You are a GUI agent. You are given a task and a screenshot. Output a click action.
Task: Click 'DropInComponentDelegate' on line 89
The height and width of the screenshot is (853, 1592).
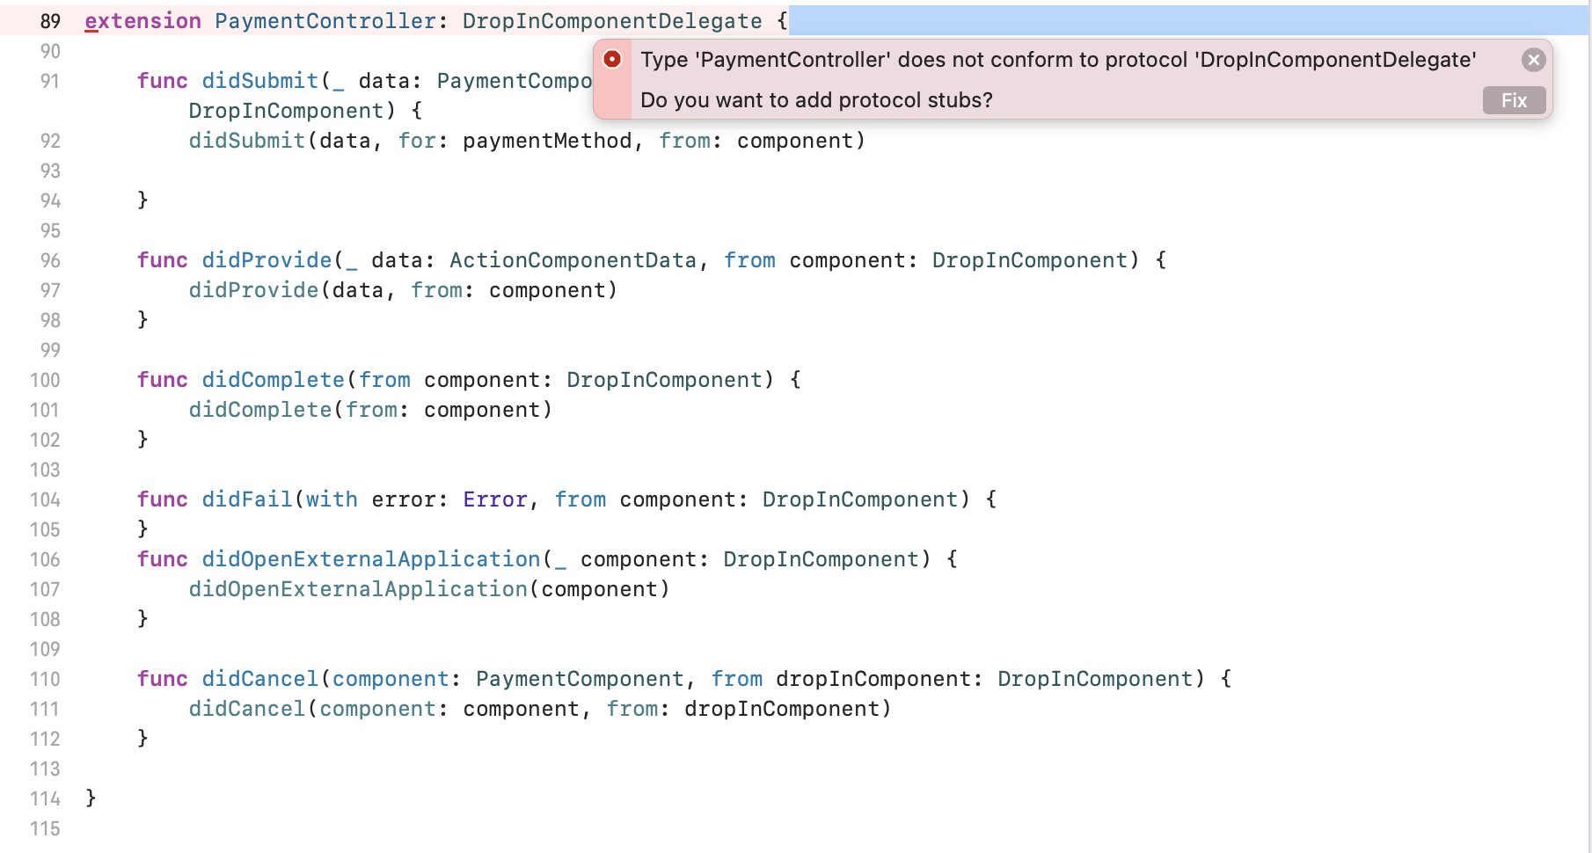point(612,21)
